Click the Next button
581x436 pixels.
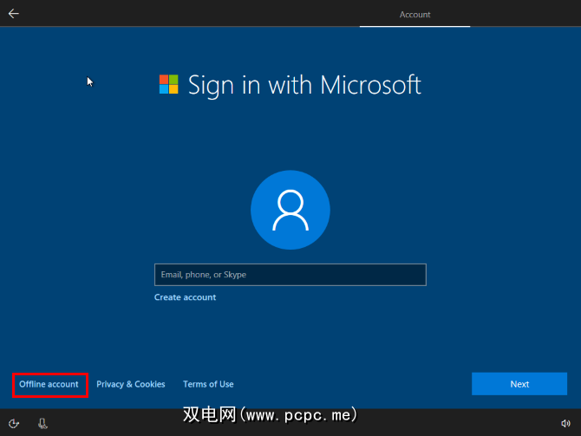519,384
